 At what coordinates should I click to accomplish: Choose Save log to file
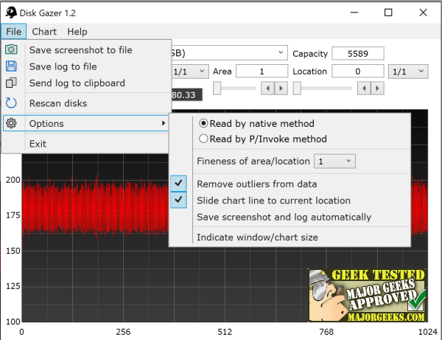pyautogui.click(x=63, y=66)
